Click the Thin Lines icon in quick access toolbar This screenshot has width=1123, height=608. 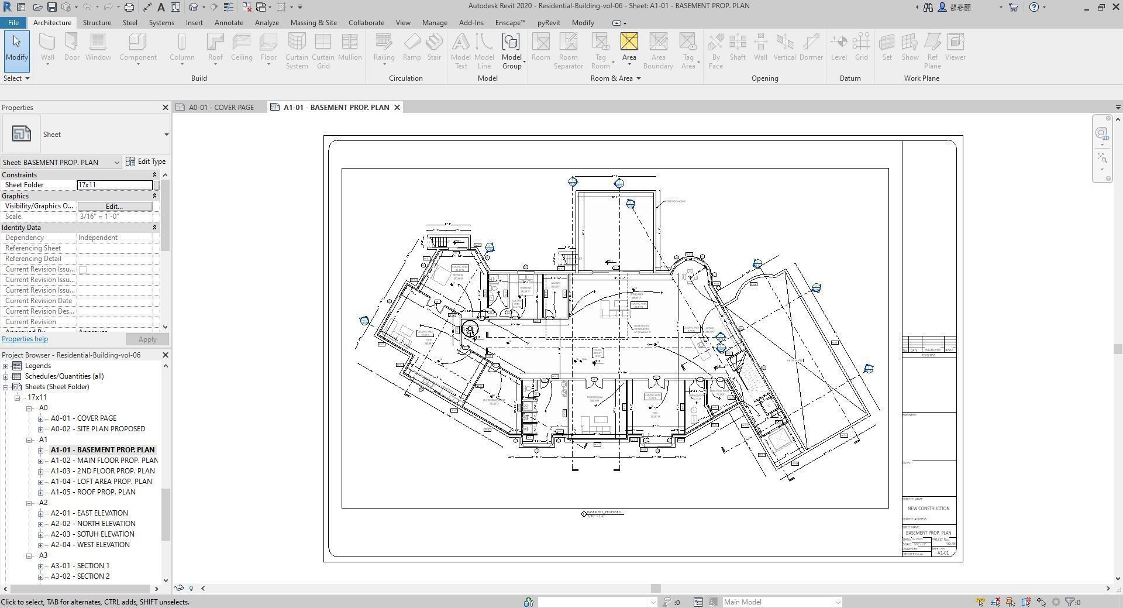click(229, 7)
